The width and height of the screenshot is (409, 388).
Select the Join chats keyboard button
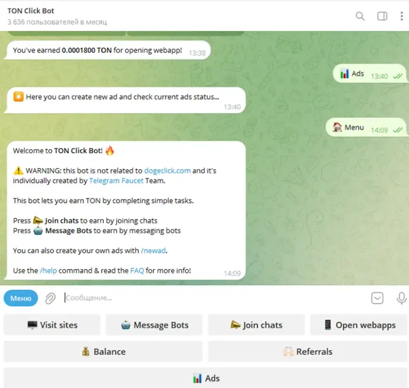256,325
